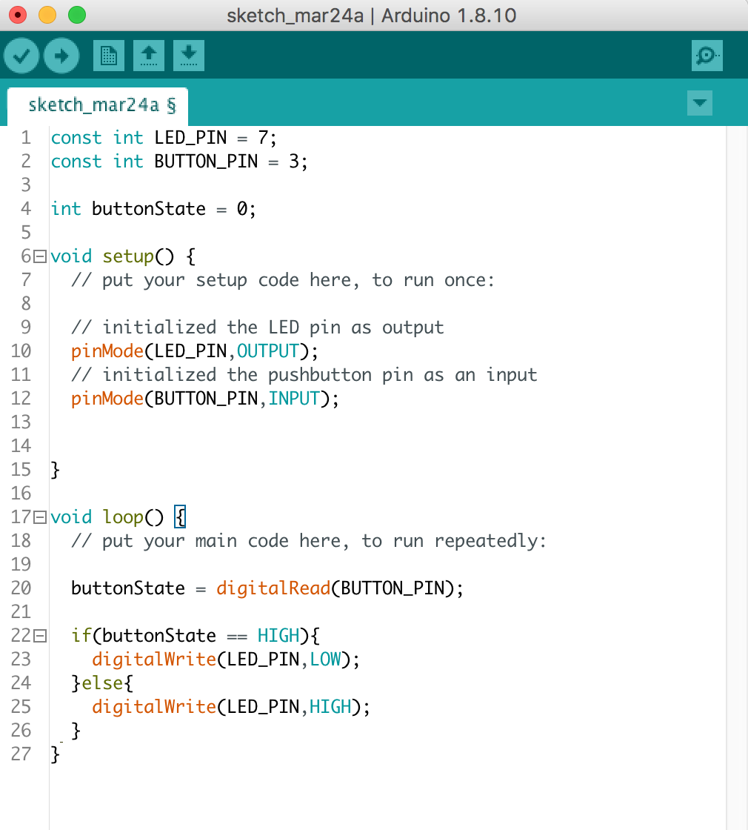The width and height of the screenshot is (748, 830).
Task: Click comment 'put your setup code here'
Action: click(227, 280)
